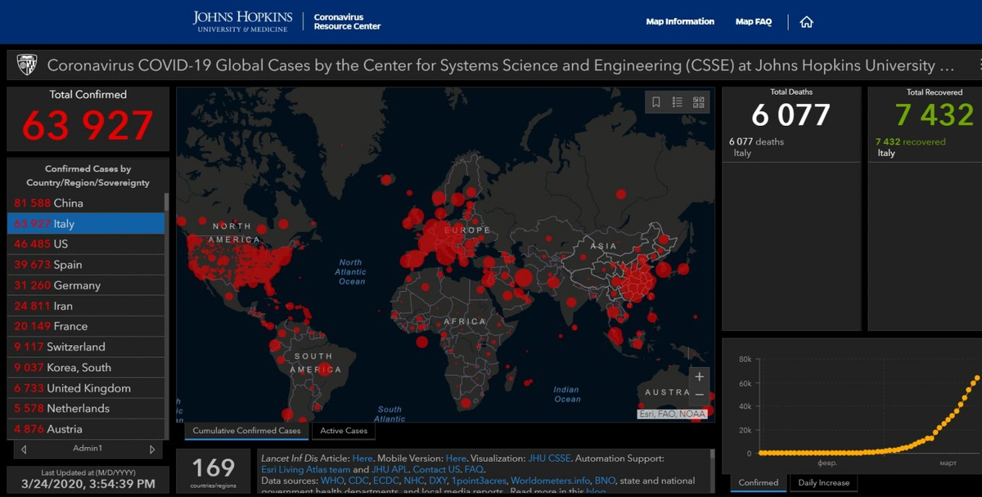The height and width of the screenshot is (497, 982).
Task: Show the map legend list icon
Action: [x=678, y=102]
